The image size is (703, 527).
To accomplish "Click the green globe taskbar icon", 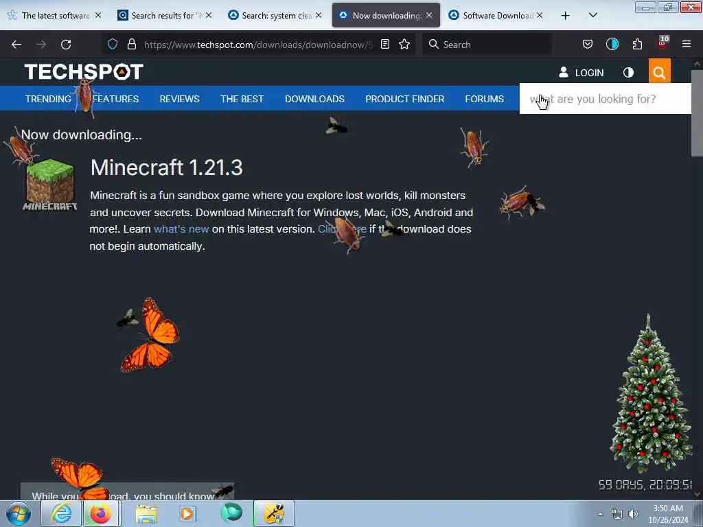I will point(231,513).
